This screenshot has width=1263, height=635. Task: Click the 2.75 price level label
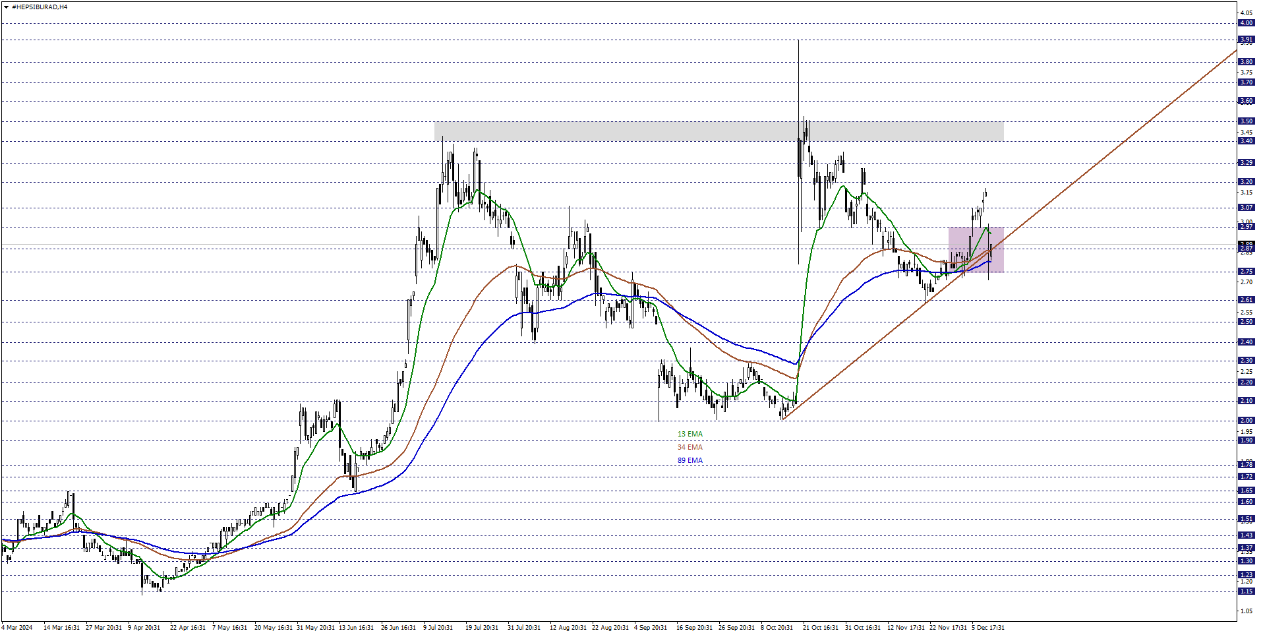(x=1246, y=272)
